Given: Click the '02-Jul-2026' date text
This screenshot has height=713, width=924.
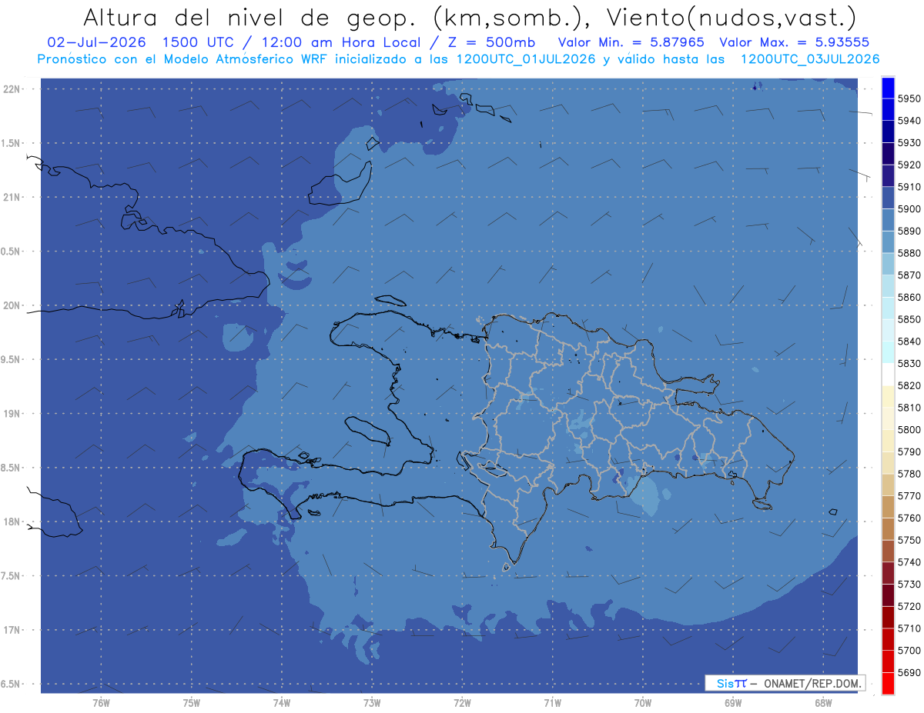Looking at the screenshot, I should coord(95,42).
